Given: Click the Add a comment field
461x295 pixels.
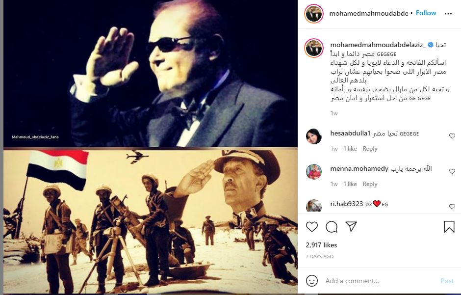Looking at the screenshot, I should click(x=379, y=281).
